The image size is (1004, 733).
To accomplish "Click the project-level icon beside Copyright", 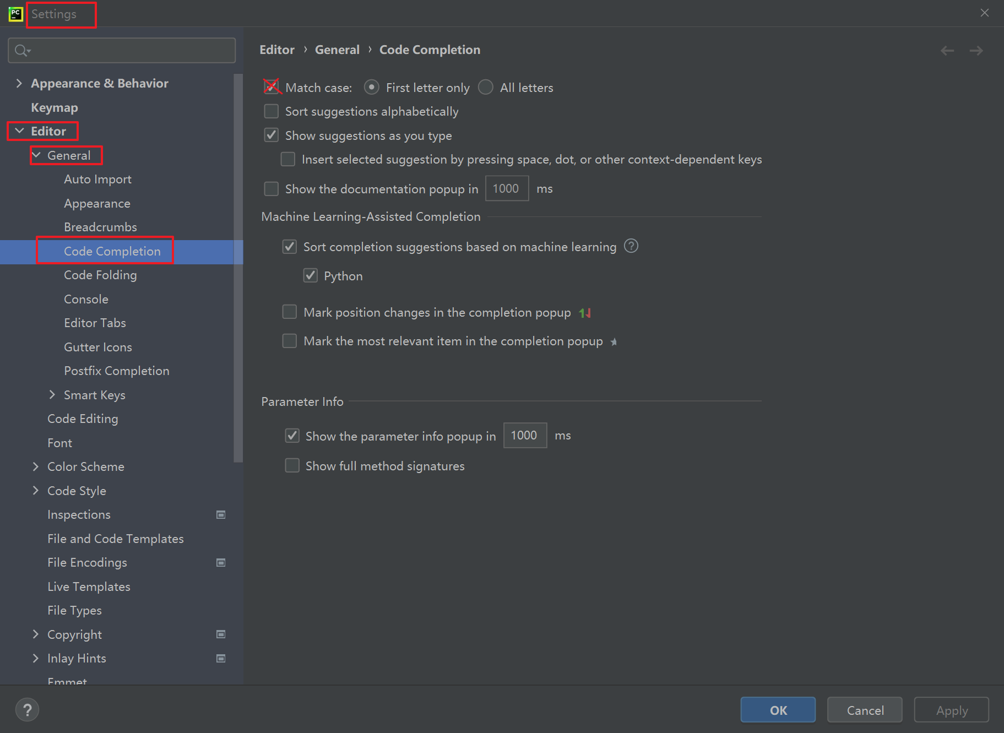I will click(221, 634).
